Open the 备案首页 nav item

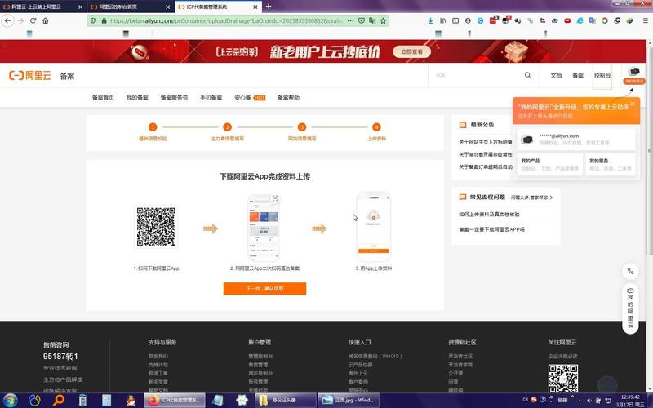(x=103, y=97)
